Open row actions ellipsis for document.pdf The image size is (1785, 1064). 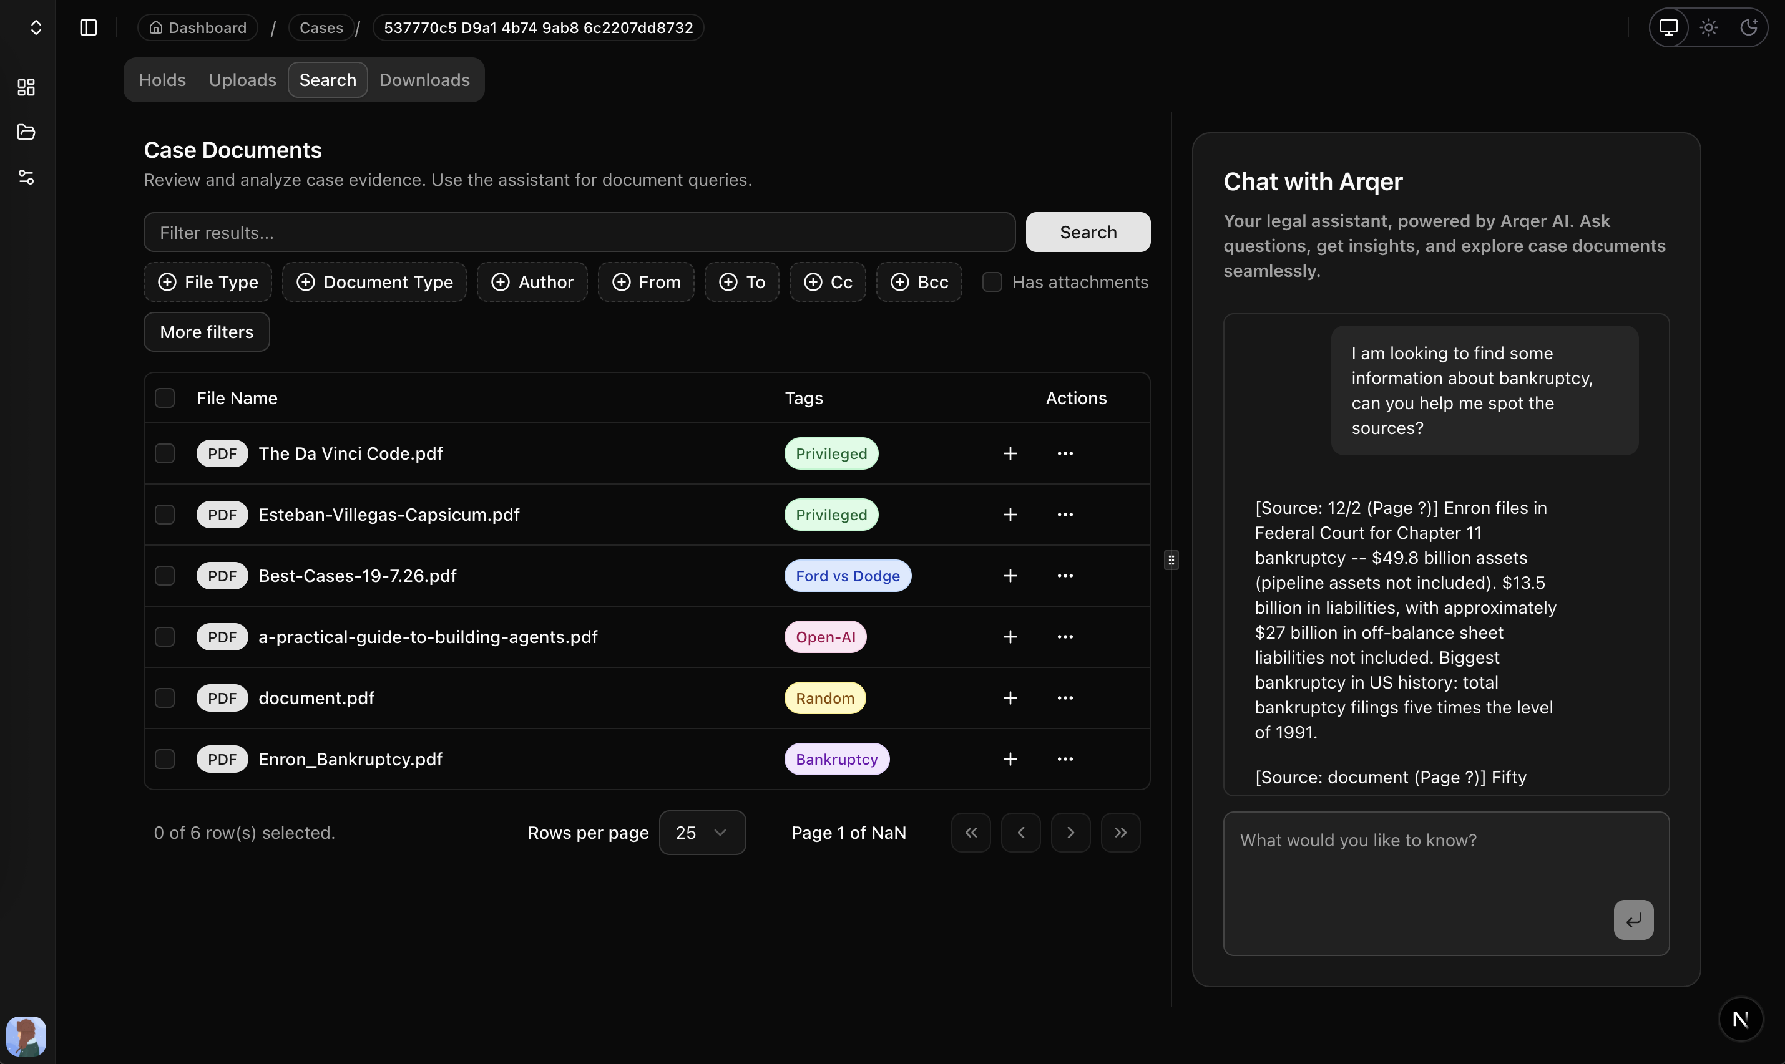[x=1065, y=698]
